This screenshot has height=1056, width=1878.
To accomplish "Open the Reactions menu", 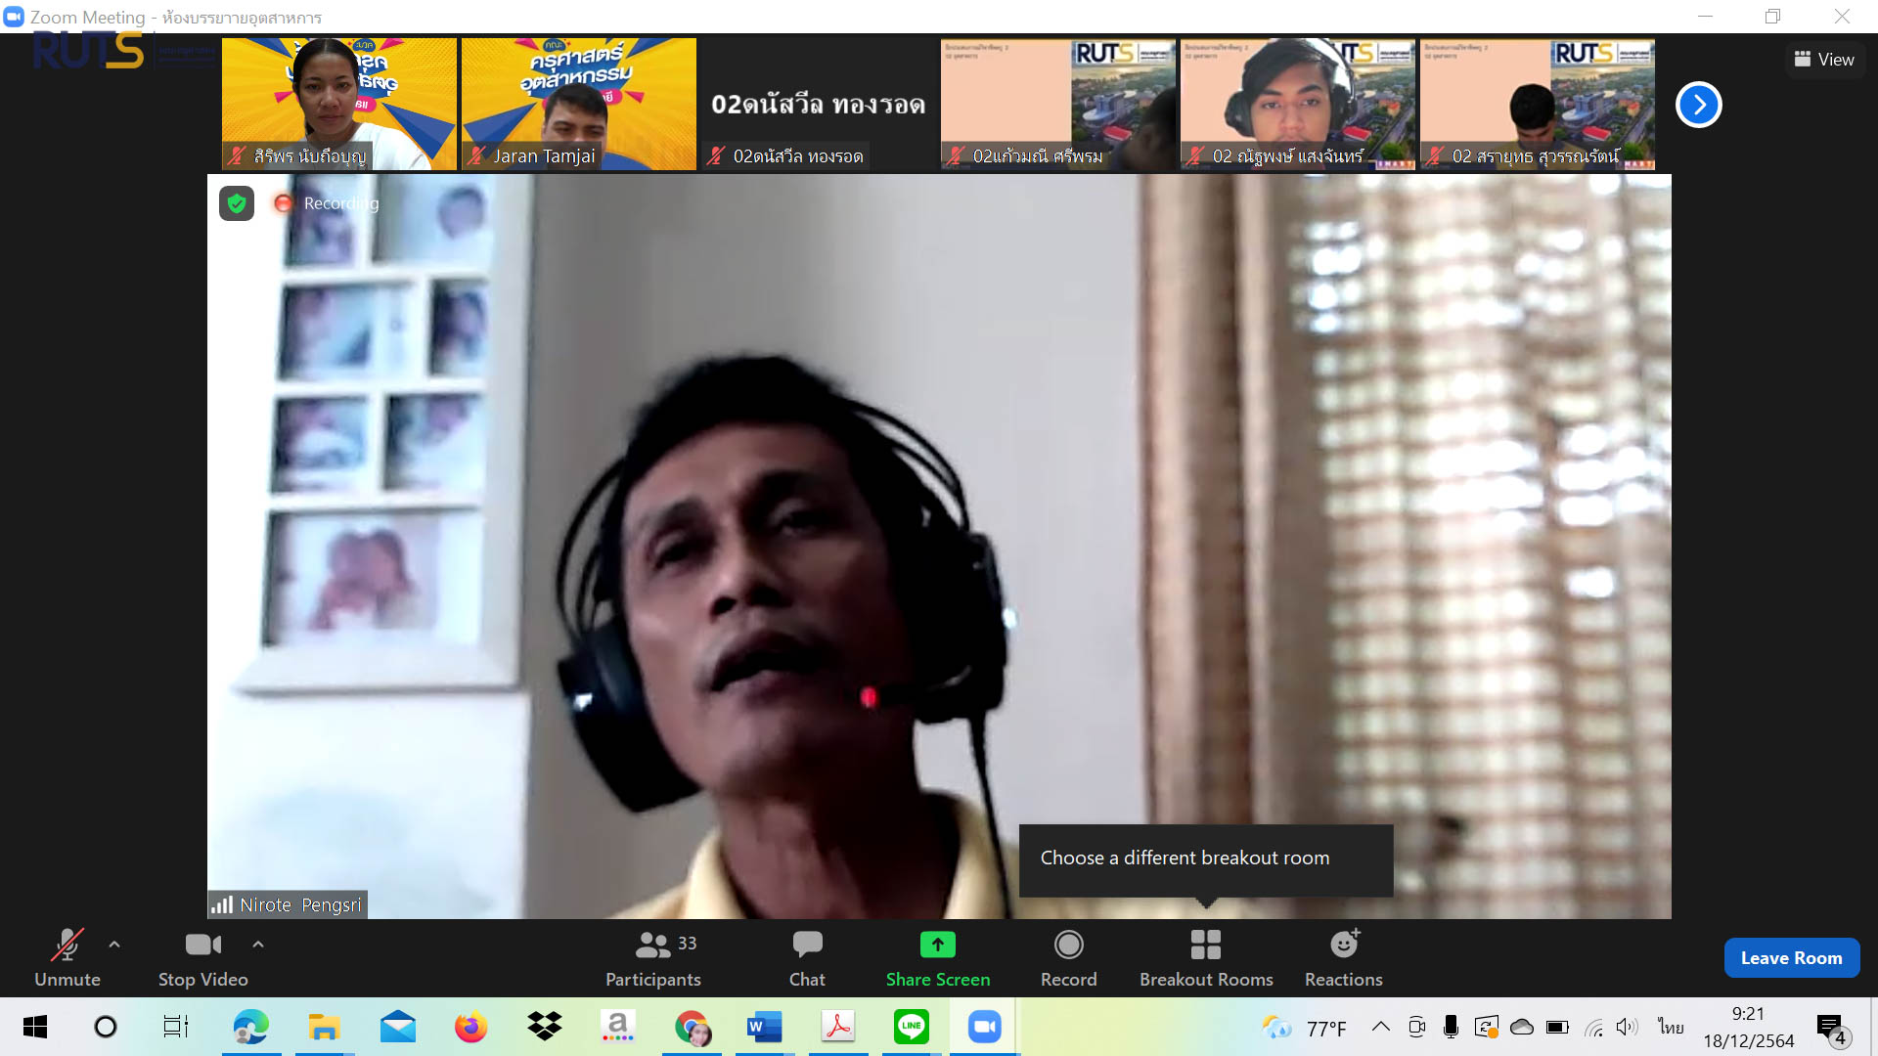I will pos(1344,958).
